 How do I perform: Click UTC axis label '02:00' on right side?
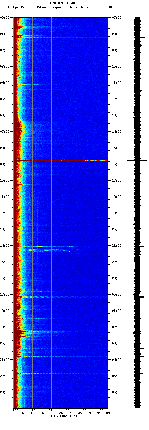point(117,327)
